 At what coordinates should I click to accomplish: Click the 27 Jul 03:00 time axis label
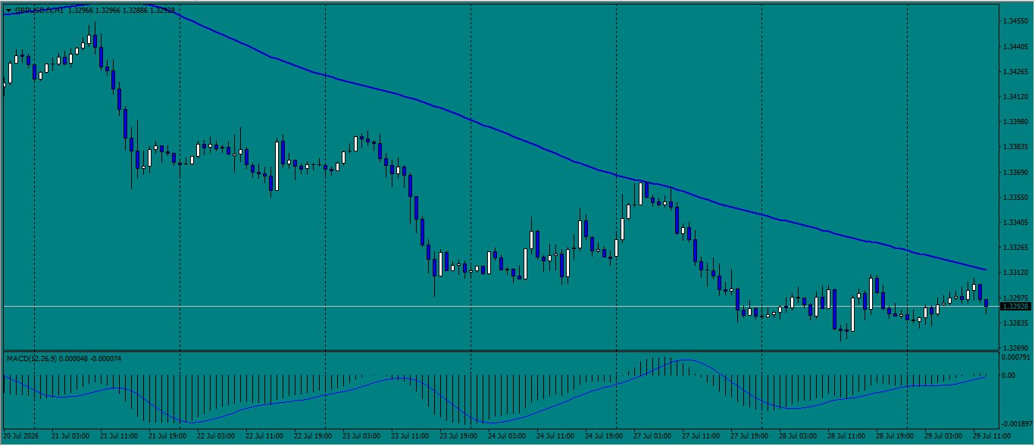[x=651, y=436]
